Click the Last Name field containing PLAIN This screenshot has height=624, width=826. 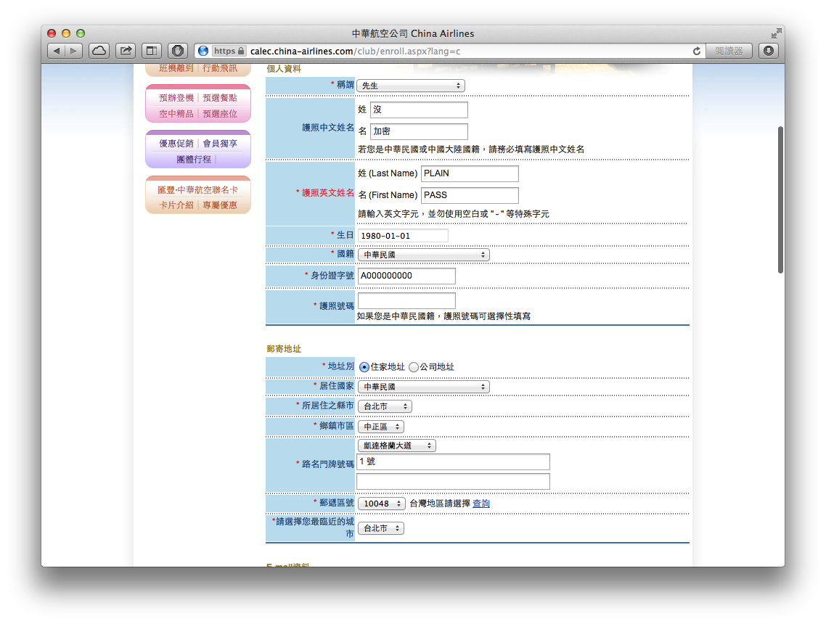click(470, 173)
